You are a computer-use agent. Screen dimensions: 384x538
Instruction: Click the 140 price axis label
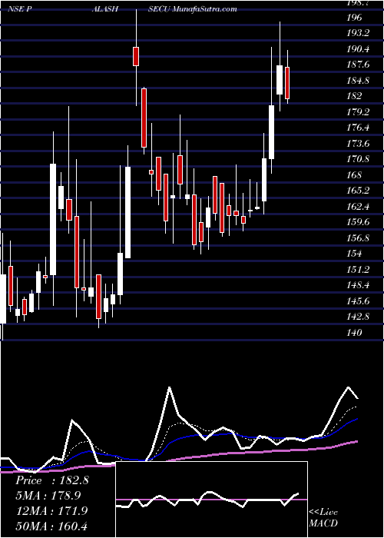pos(355,332)
